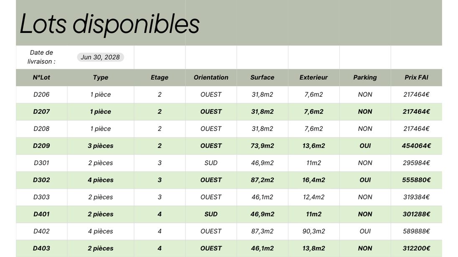Select the D209 lot cell
The image size is (458, 257).
coord(41,146)
